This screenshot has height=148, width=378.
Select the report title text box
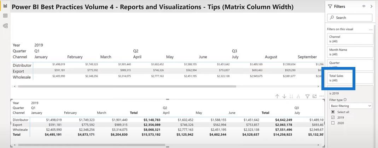click(x=153, y=7)
